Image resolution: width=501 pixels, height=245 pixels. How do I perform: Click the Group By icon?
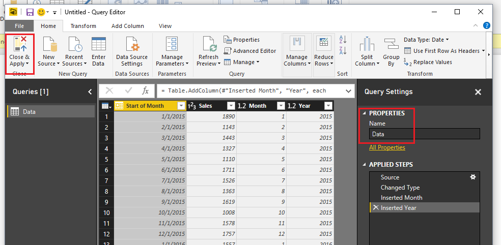click(x=392, y=44)
